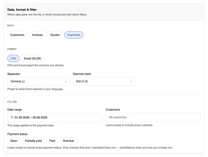Filter by Overdue payment status

tap(68, 141)
